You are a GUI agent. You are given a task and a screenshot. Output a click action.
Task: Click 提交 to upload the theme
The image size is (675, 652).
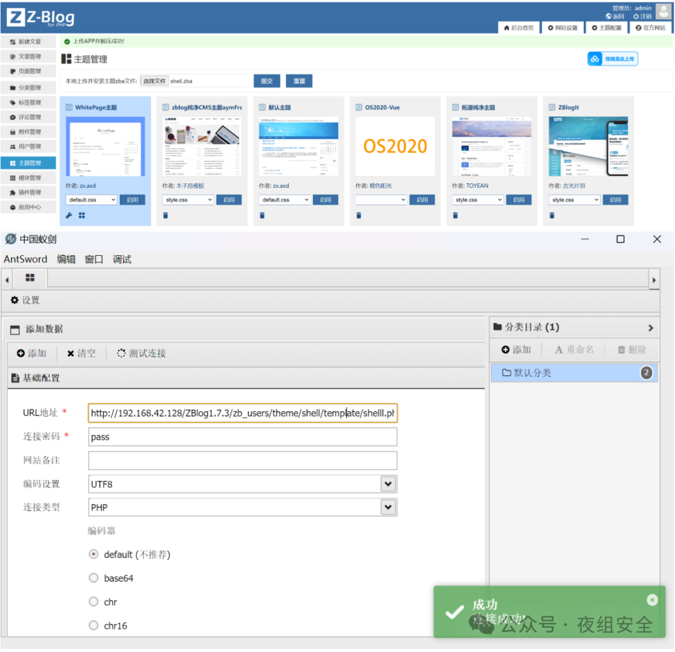267,81
